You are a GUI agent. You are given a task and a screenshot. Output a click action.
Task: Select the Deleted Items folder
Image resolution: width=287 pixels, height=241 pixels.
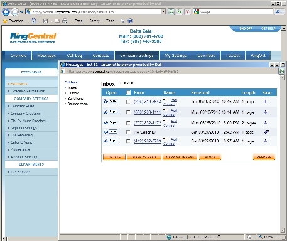pos(77,104)
